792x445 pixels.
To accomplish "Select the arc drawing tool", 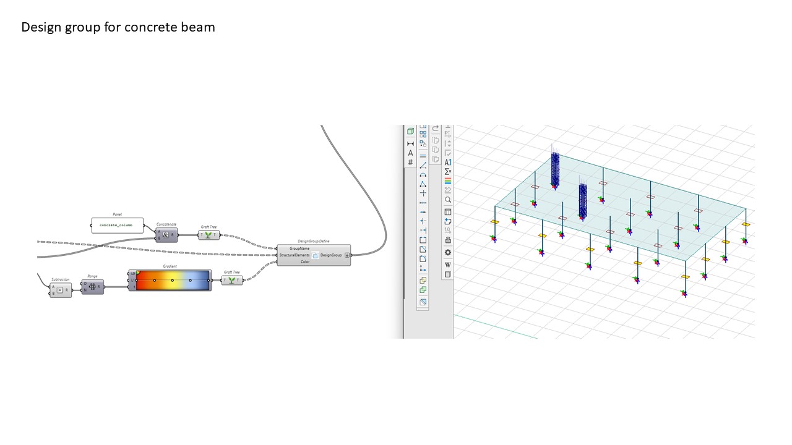I will point(423,175).
